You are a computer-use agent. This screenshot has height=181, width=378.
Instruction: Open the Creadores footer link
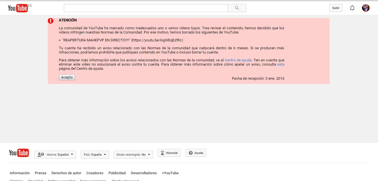(x=95, y=173)
